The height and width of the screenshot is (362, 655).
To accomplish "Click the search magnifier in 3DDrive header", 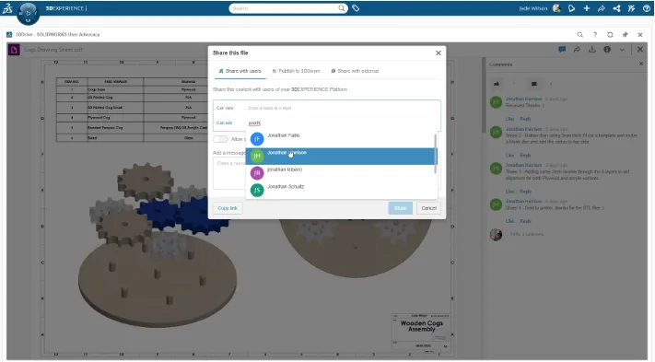I will (579, 35).
